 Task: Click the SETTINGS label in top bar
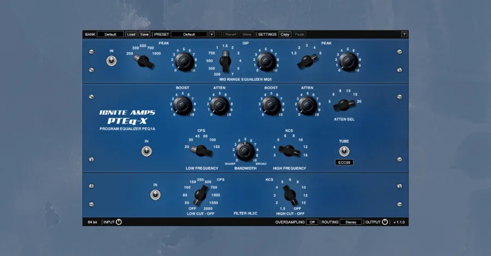click(267, 34)
